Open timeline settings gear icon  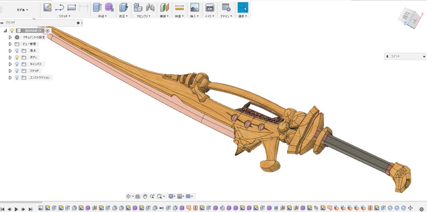[421, 209]
